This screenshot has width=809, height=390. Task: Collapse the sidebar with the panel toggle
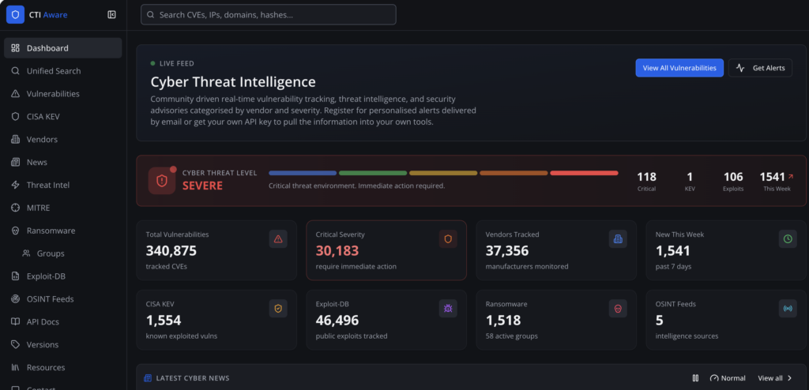[111, 14]
